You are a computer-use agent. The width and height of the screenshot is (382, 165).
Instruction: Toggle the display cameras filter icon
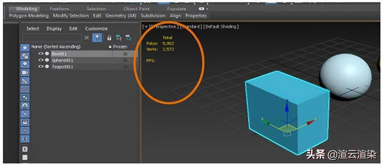click(25, 73)
